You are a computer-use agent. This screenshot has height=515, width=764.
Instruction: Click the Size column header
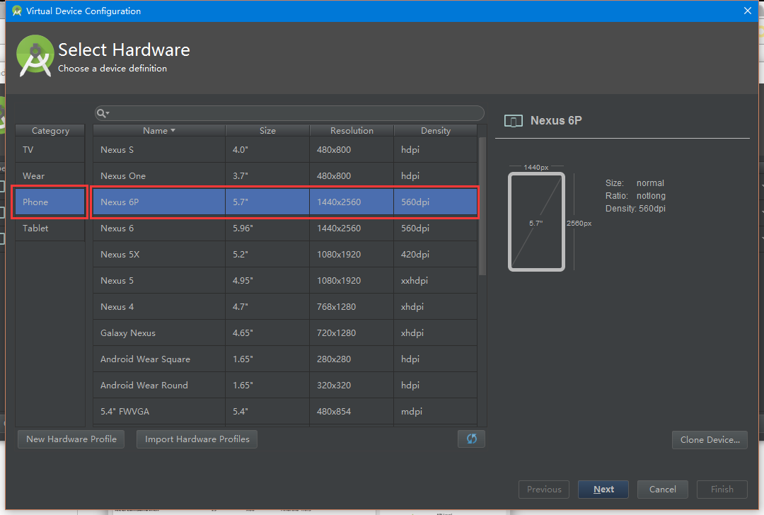[x=267, y=130]
